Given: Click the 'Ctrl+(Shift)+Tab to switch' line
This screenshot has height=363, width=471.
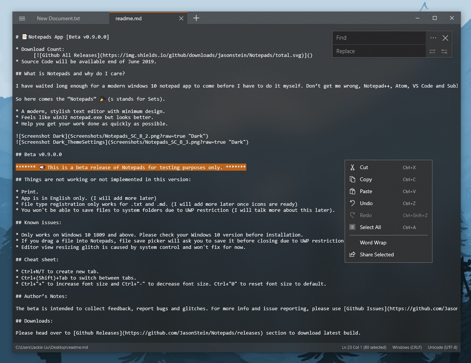Looking at the screenshot, I should (76, 278).
